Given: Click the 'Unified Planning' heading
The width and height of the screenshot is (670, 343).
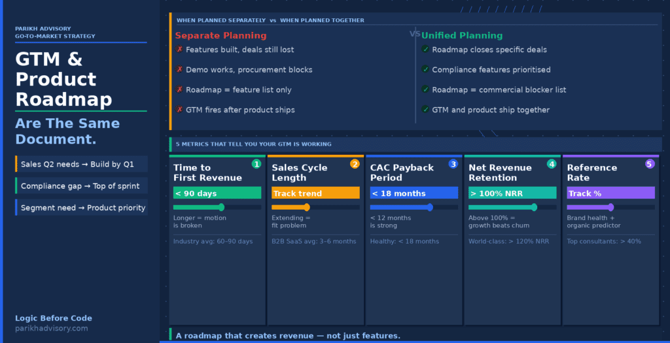Looking at the screenshot, I should (462, 36).
